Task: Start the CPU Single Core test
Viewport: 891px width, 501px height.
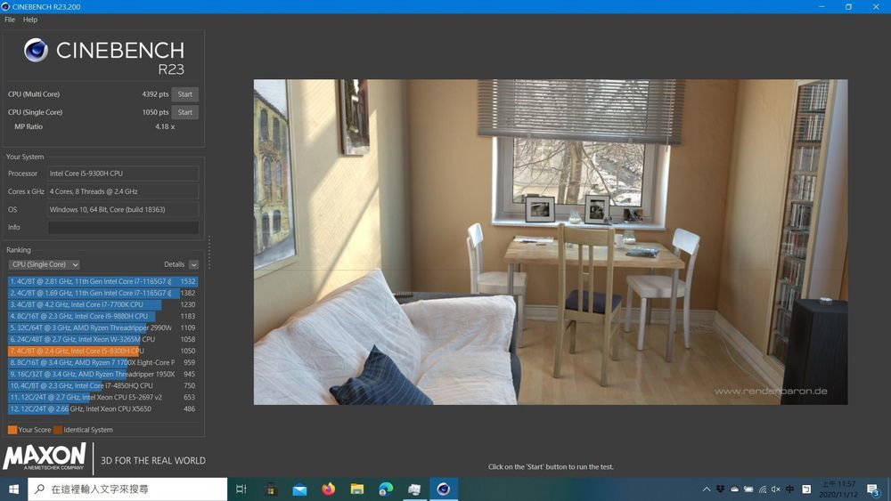Action: point(184,112)
